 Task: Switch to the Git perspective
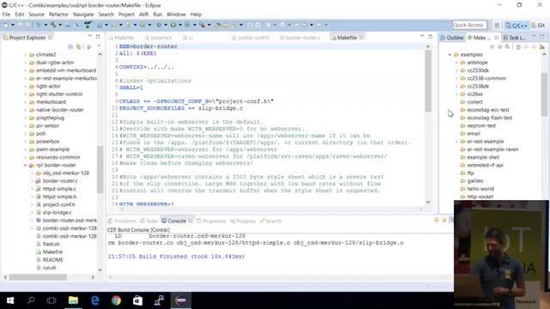point(538,25)
